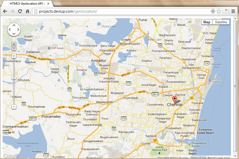The width and height of the screenshot is (239, 159).
Task: Select the Street View pegman icon
Action: (14, 46)
